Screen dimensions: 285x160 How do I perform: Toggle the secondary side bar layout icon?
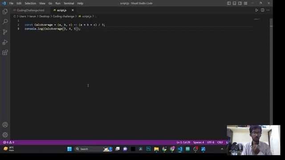tap(240, 3)
